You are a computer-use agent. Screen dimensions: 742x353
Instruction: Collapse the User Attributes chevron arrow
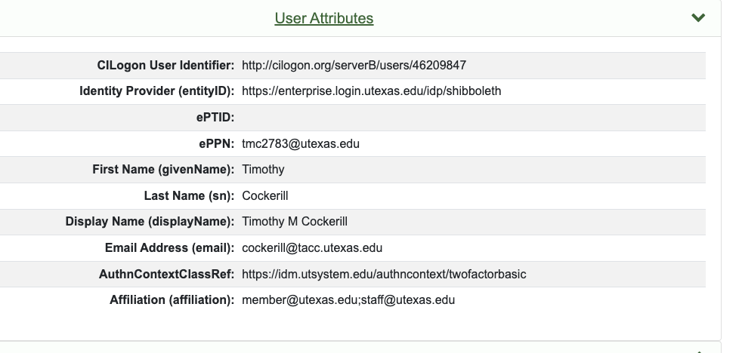698,17
